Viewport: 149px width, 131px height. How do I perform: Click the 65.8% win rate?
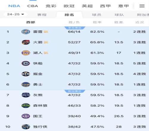[97, 42]
